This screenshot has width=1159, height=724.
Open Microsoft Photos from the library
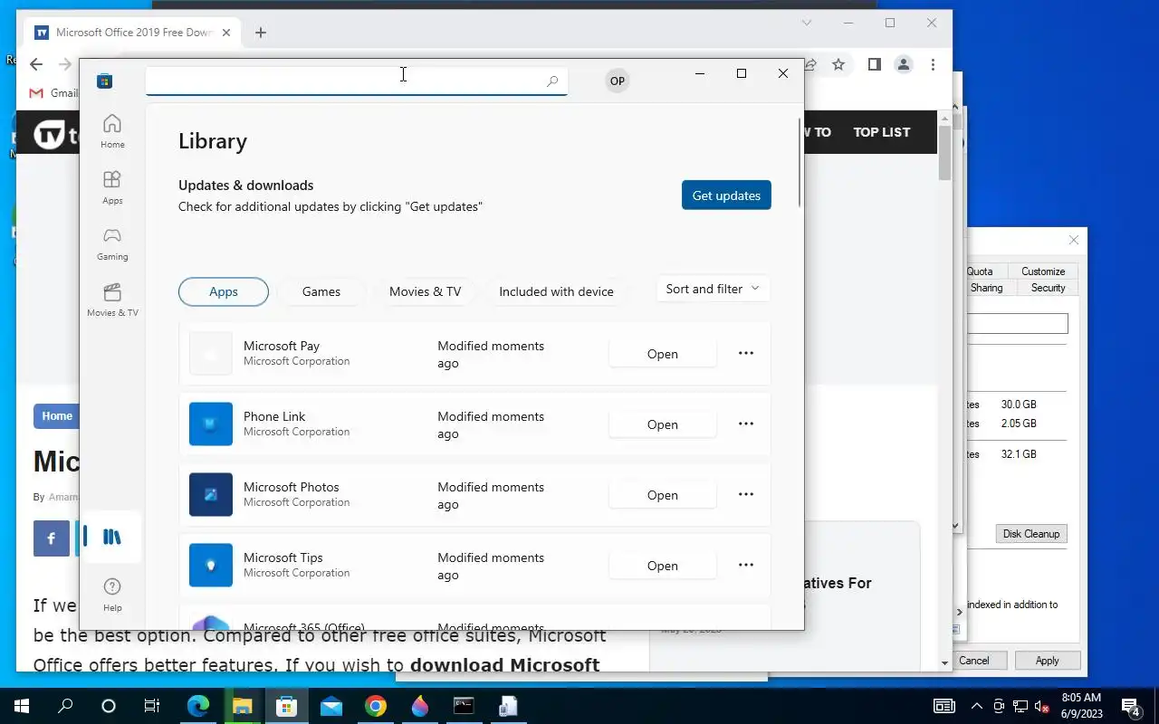coord(663,495)
